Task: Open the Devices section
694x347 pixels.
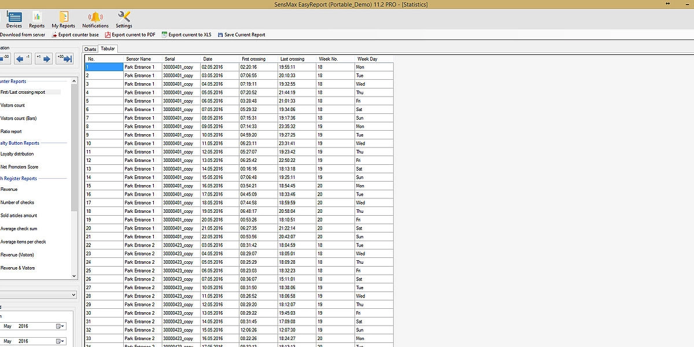Action: (14, 20)
